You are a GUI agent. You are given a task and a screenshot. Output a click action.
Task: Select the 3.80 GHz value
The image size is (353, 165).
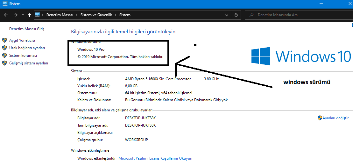click(x=211, y=79)
